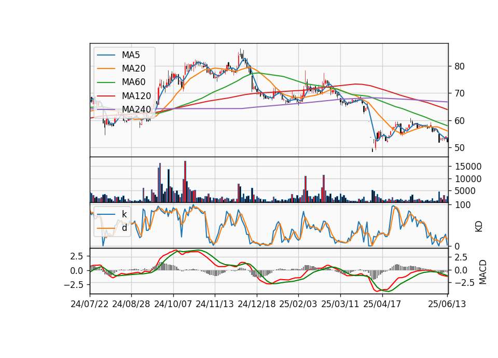Click the blue MA5 legend line sample
The width and height of the screenshot is (498, 358).
[x=106, y=55]
